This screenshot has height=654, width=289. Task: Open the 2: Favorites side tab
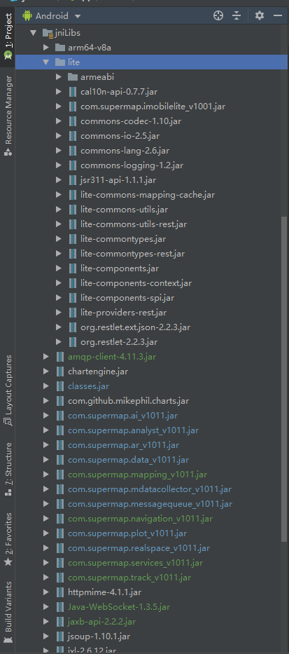(8, 539)
